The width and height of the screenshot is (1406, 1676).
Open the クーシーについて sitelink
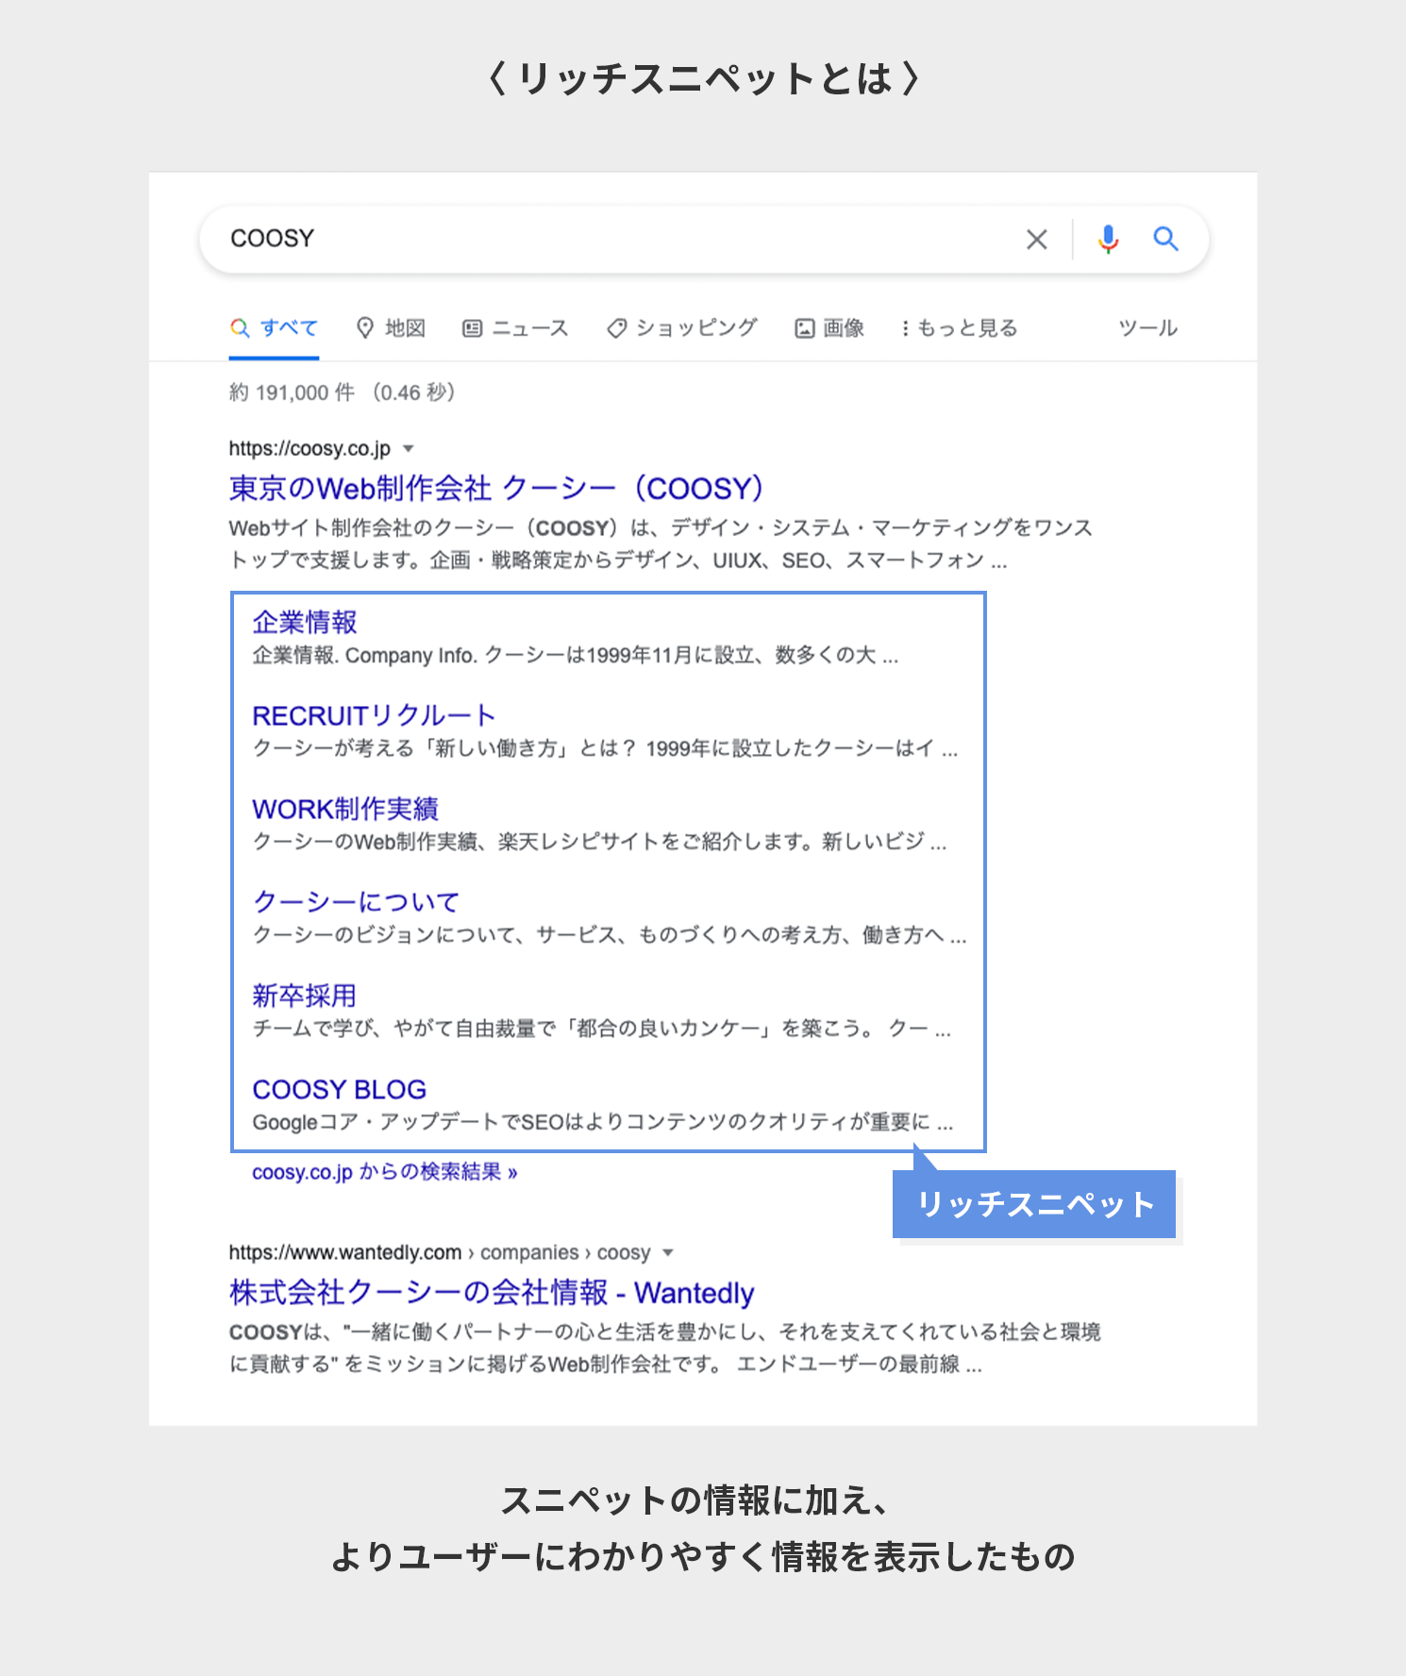(356, 902)
